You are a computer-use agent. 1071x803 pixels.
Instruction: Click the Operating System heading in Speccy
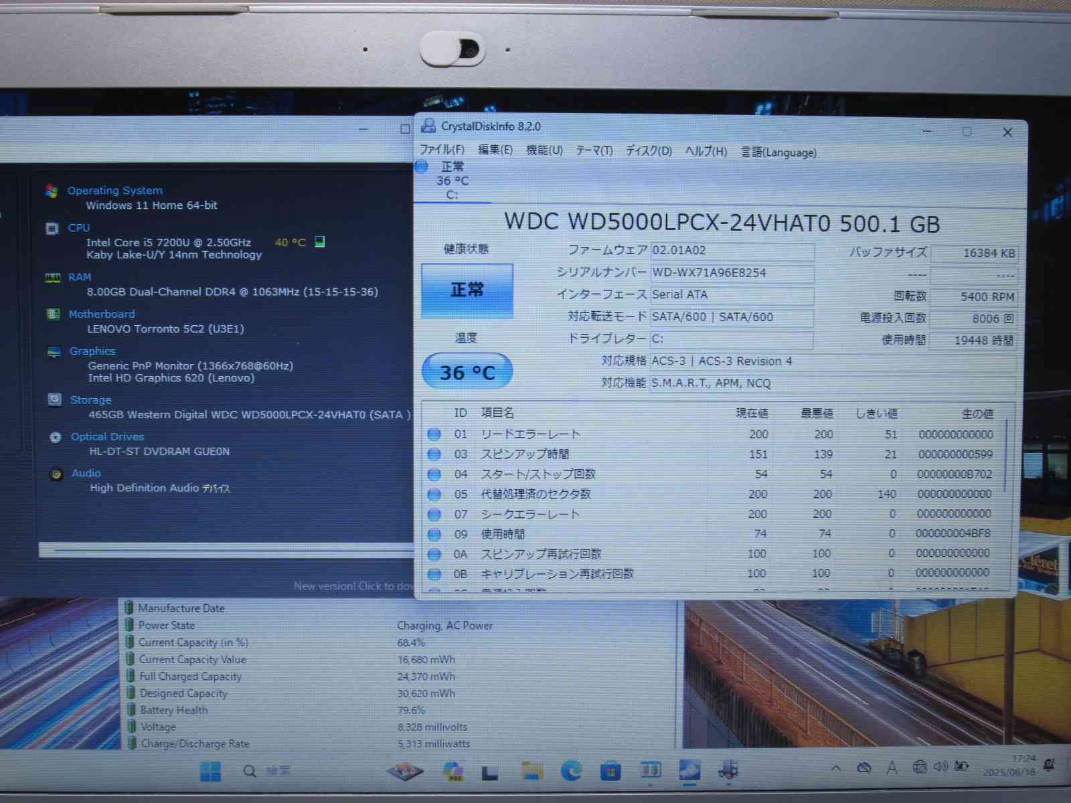(114, 191)
